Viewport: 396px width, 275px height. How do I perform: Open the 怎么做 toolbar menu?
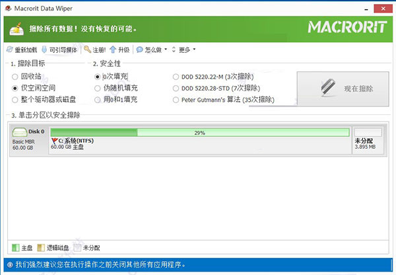point(153,50)
